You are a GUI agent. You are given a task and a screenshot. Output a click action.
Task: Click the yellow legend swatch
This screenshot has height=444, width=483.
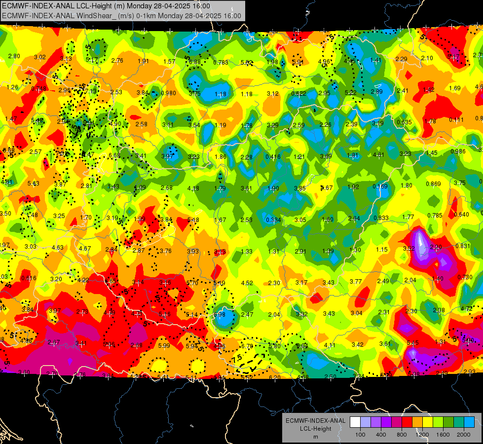[x=428, y=422]
